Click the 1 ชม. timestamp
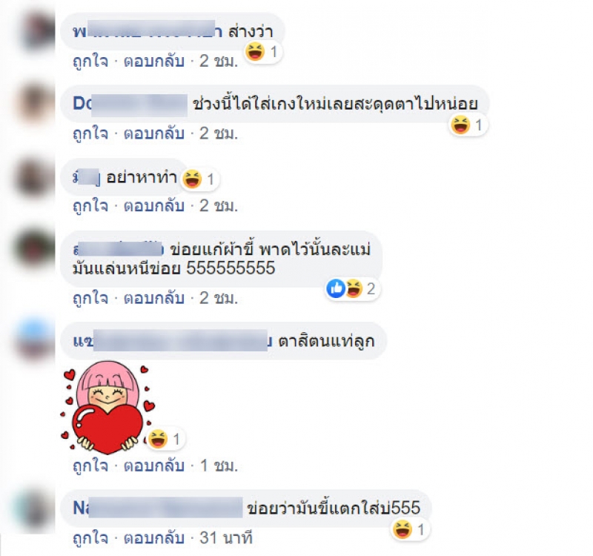The height and width of the screenshot is (556, 593). (x=219, y=466)
